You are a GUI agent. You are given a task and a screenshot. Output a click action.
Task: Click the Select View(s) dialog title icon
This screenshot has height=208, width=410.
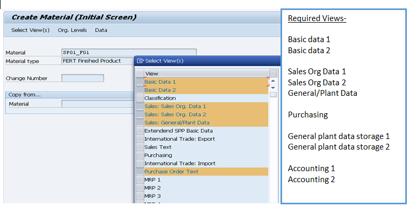pyautogui.click(x=140, y=61)
